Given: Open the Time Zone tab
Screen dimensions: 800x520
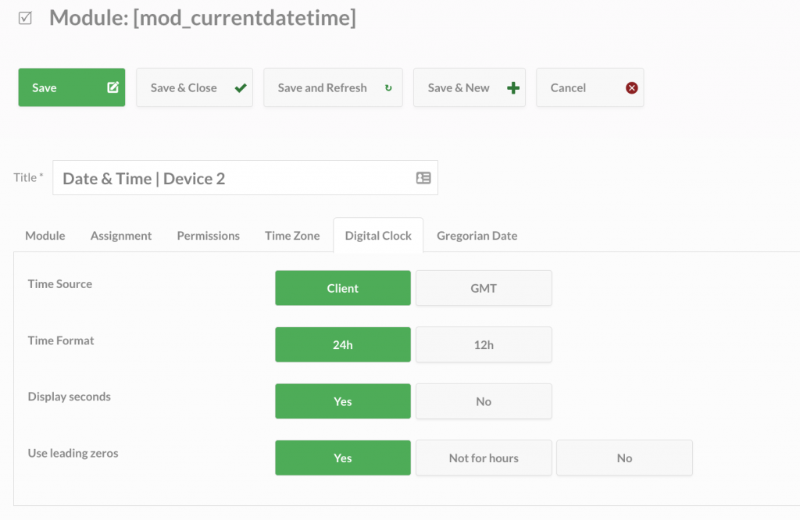Looking at the screenshot, I should [292, 236].
